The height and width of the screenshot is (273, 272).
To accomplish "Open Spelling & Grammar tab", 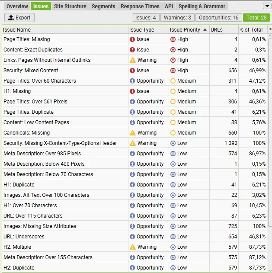I will (x=202, y=6).
